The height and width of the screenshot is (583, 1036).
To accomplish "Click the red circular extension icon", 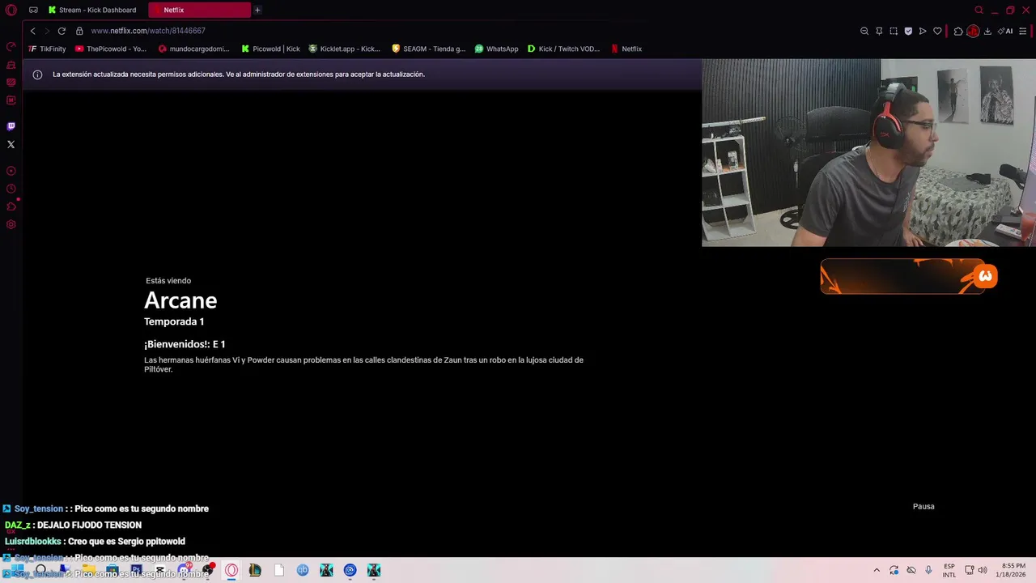I will pyautogui.click(x=973, y=31).
